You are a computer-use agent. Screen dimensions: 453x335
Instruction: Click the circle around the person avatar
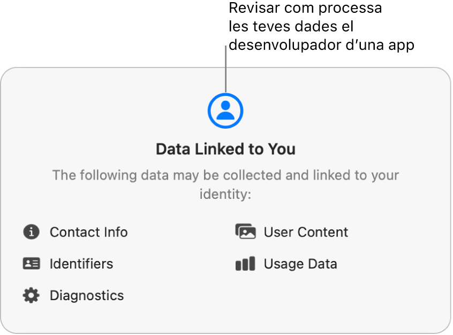click(x=225, y=110)
